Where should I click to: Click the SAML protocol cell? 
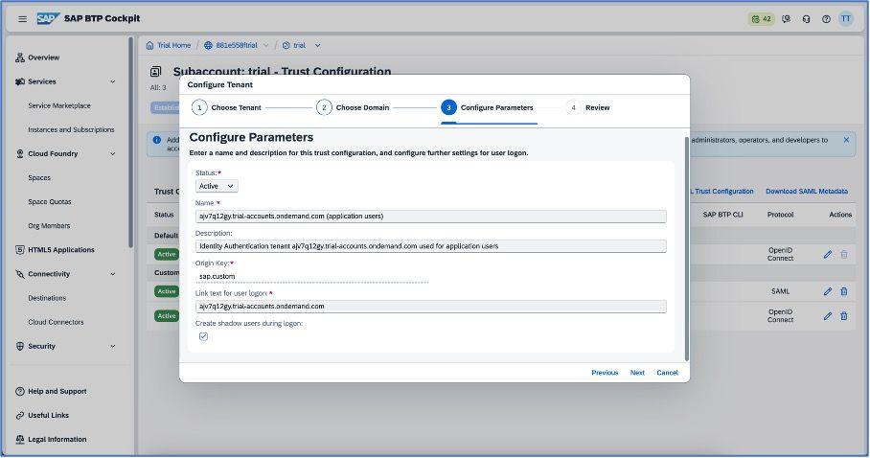point(780,291)
